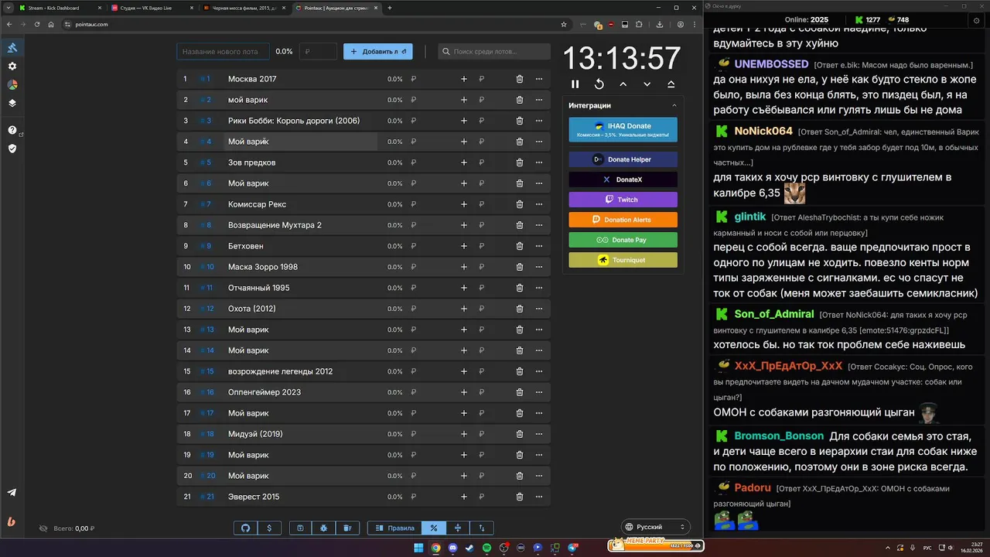Open the statistics pie chart page
990x557 pixels.
coord(12,84)
